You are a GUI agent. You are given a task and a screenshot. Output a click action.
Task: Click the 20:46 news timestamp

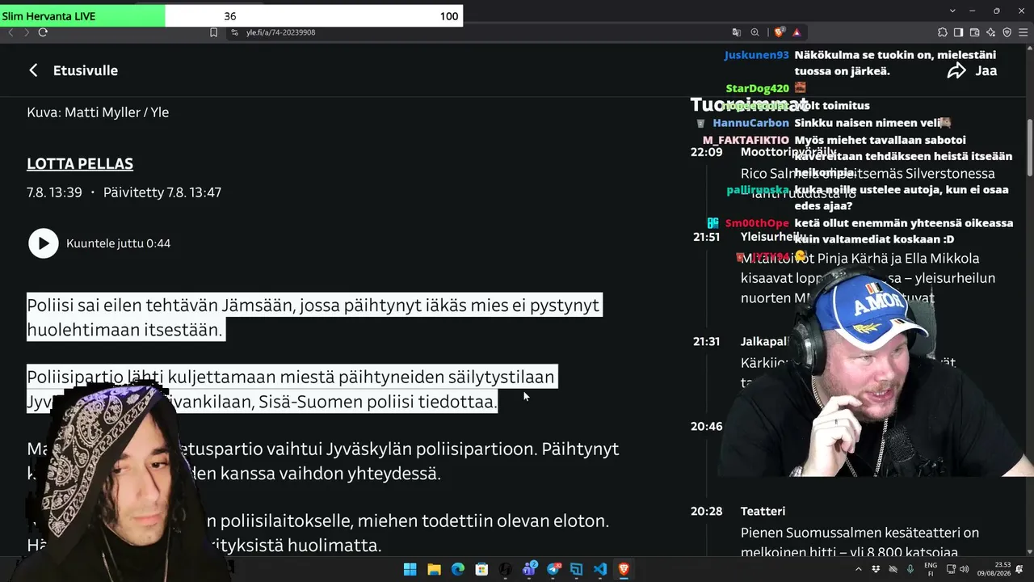coord(706,426)
